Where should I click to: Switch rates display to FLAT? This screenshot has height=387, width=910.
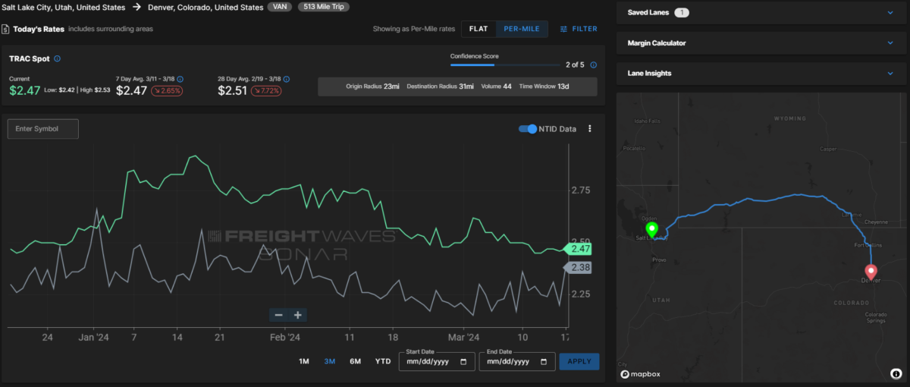coord(479,29)
